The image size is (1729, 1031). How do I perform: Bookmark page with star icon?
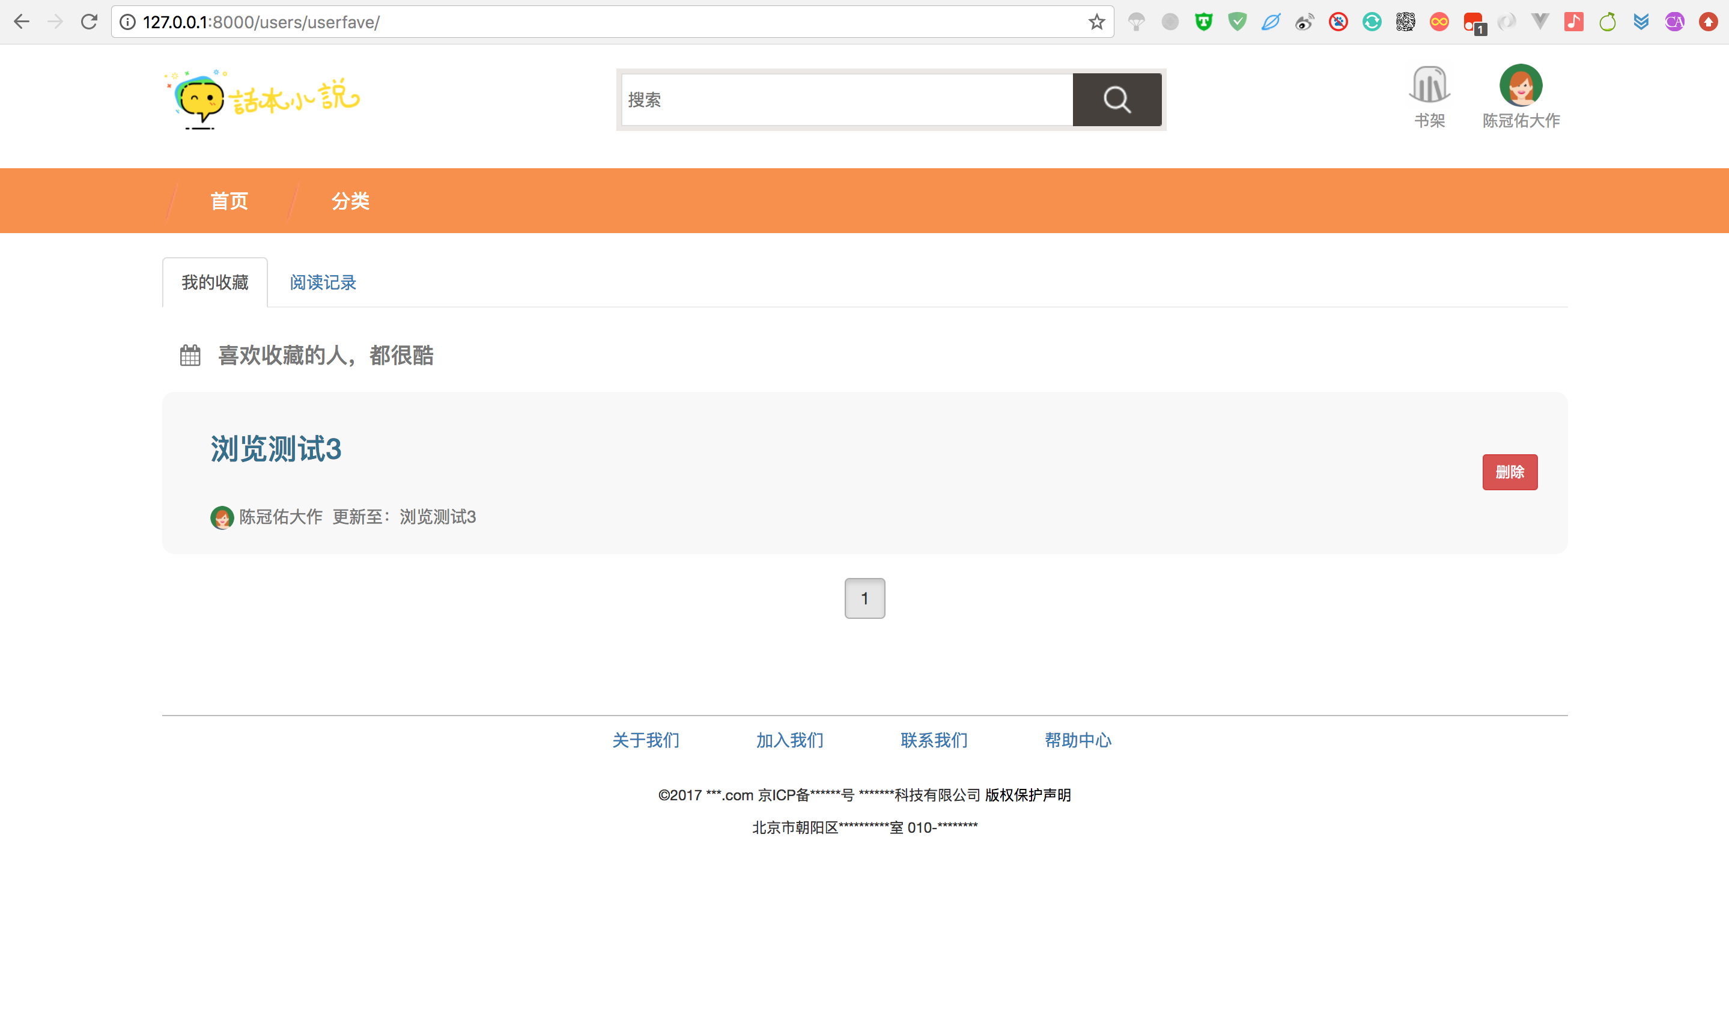pos(1096,22)
